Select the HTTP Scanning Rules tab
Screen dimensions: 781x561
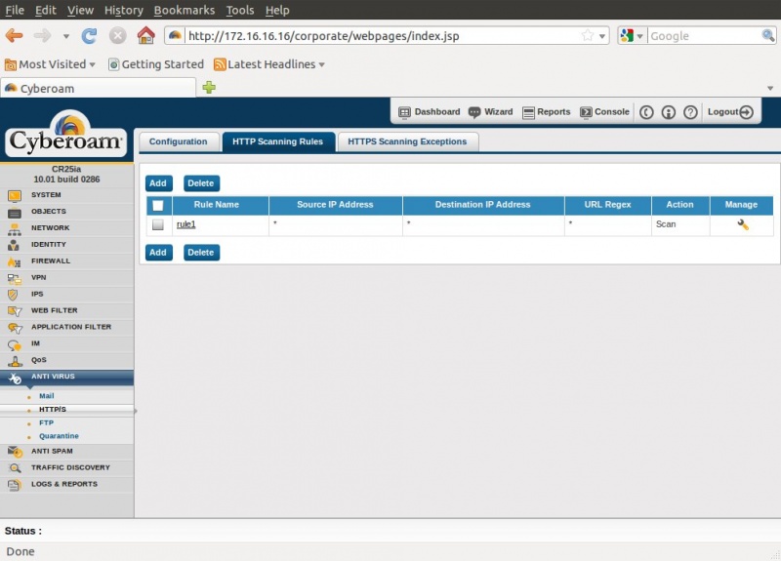tap(278, 141)
